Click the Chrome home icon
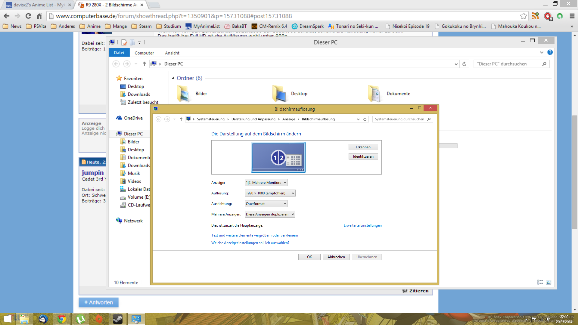 point(39,16)
